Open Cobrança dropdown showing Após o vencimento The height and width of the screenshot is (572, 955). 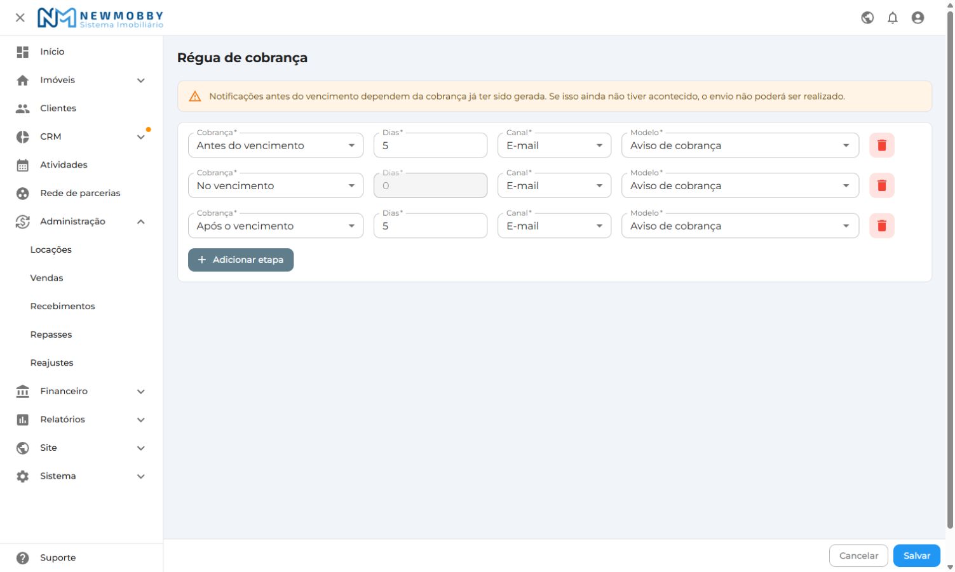tap(276, 225)
